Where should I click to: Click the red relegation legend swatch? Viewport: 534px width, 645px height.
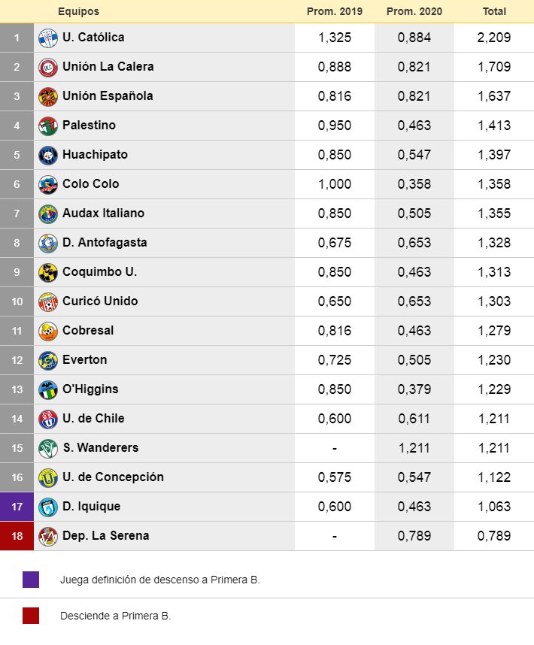[x=31, y=616]
